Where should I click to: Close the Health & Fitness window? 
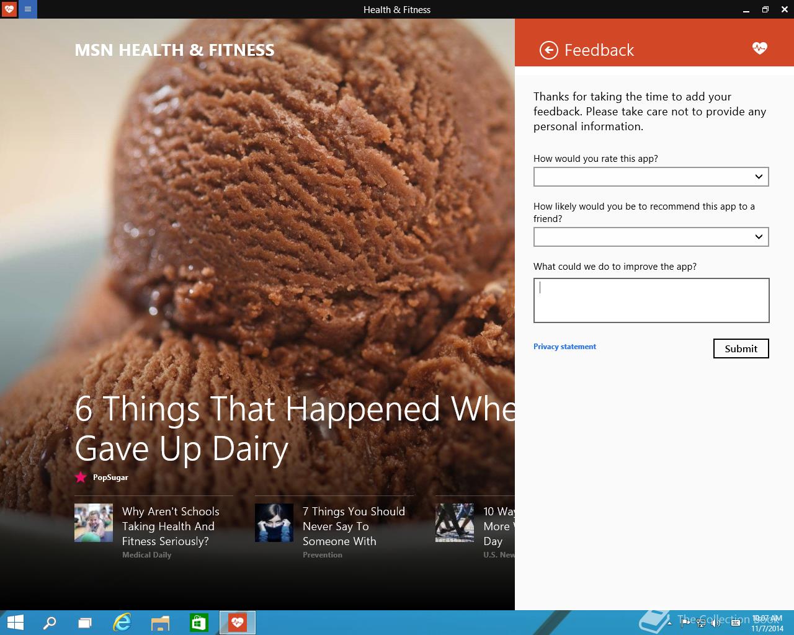tap(785, 9)
